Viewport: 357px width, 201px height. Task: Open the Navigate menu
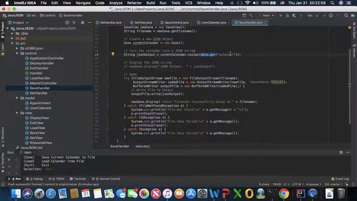[83, 3]
